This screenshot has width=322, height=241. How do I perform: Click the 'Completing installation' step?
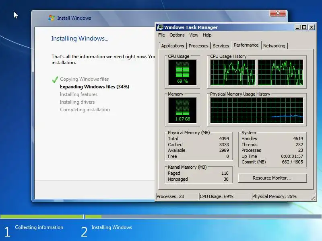(85, 110)
